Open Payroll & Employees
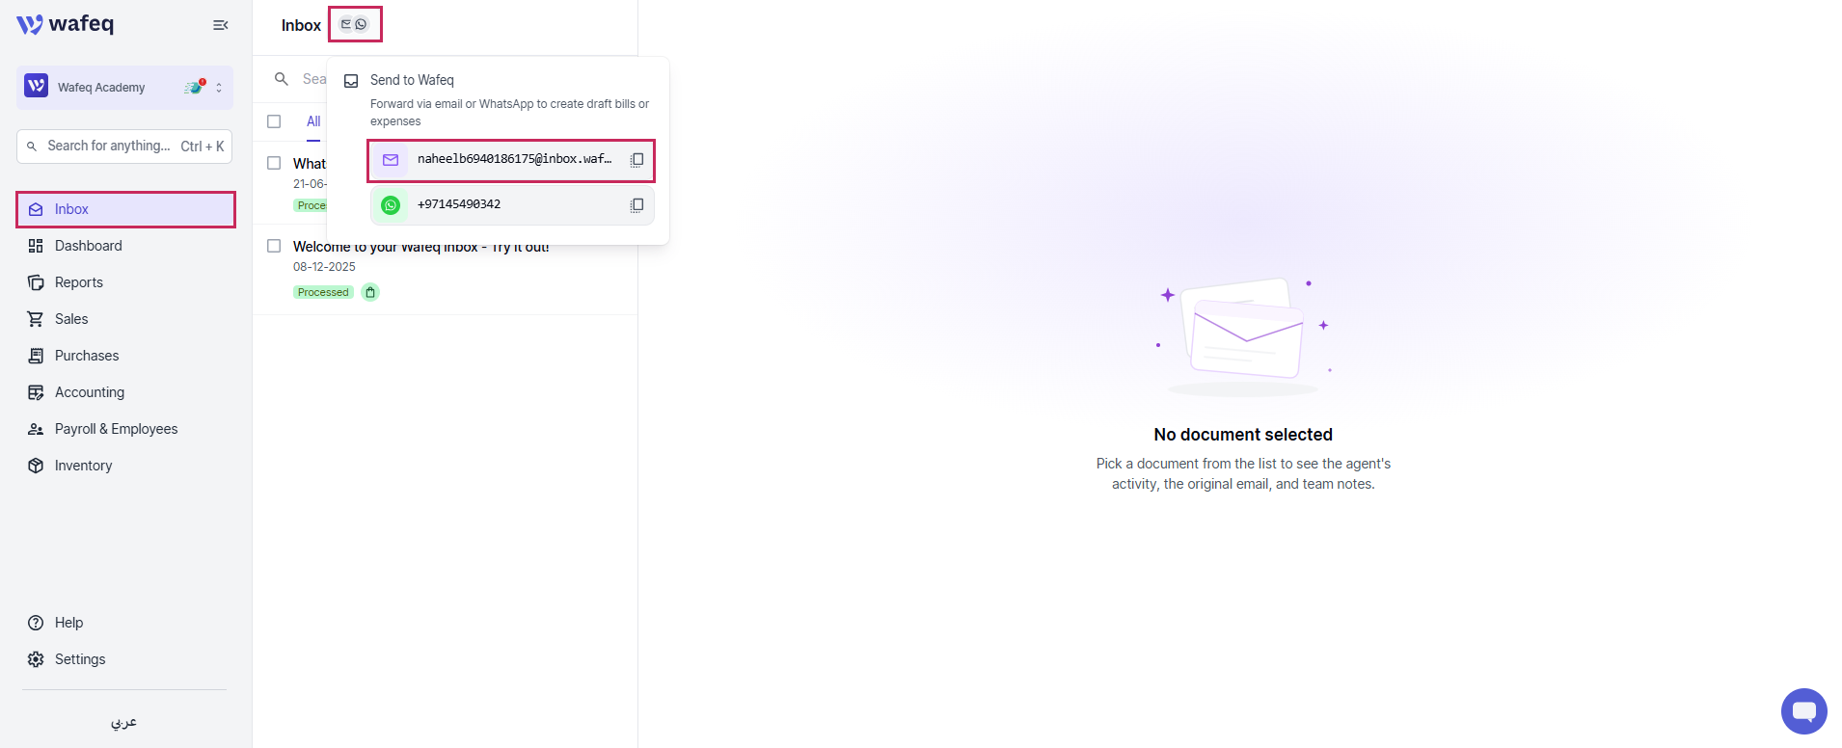The image size is (1842, 748). click(x=116, y=429)
